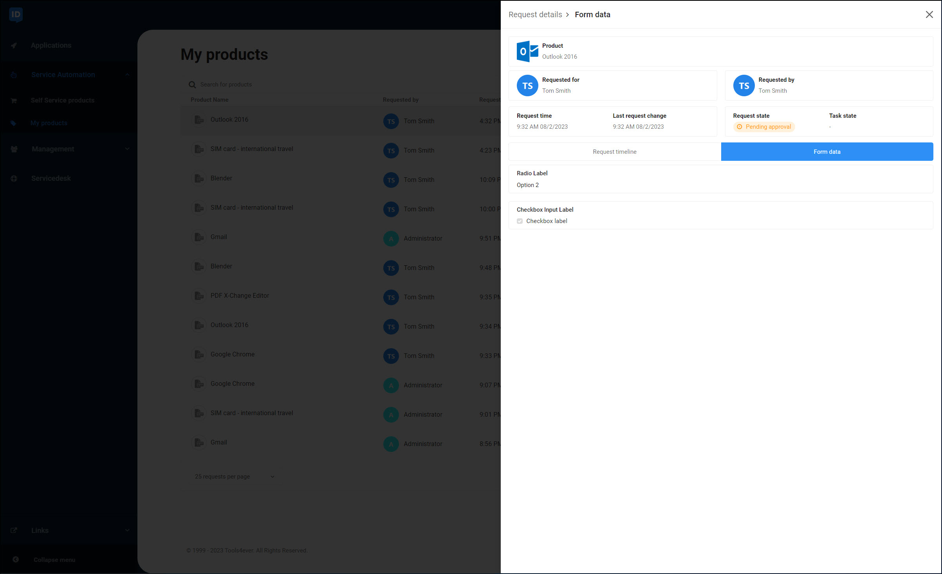Select the Form data tab
The height and width of the screenshot is (574, 942).
(x=827, y=152)
